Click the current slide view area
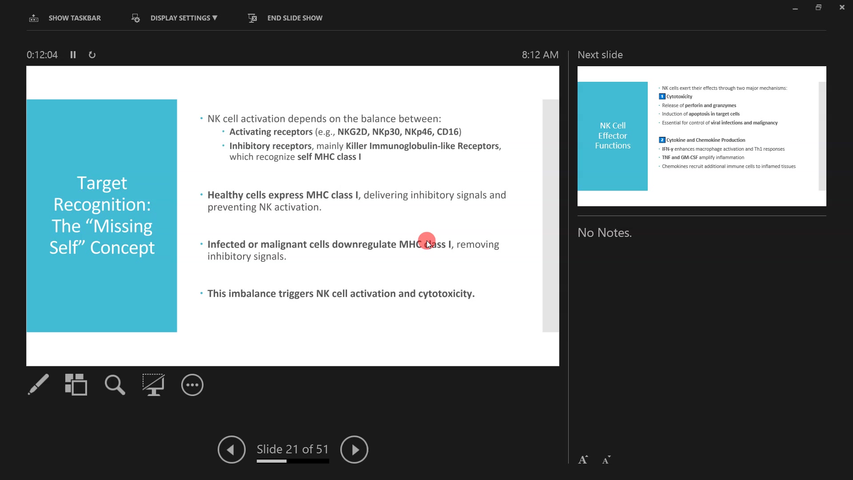 [292, 216]
